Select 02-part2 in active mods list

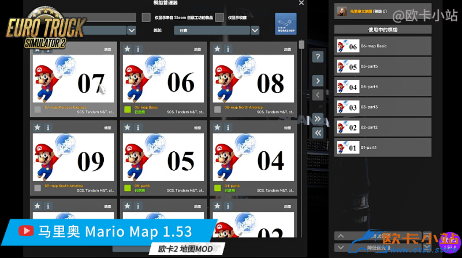(x=383, y=128)
